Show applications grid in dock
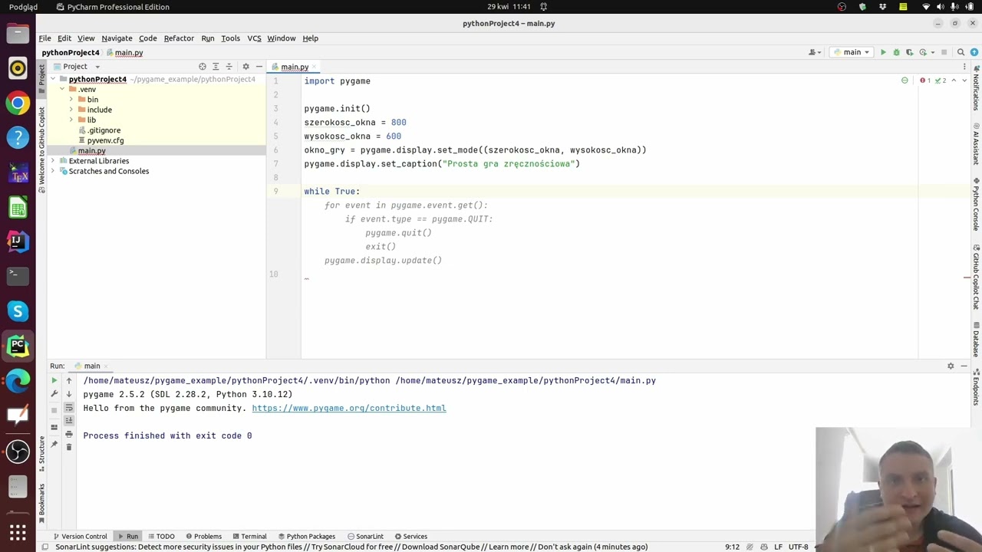 18,531
